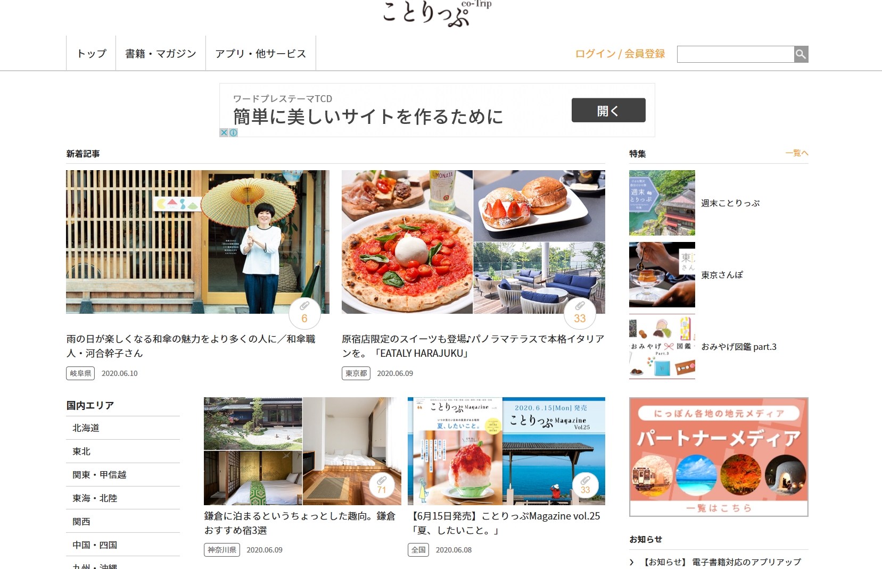Click the clip count badge showing 6
The height and width of the screenshot is (569, 882).
304,313
